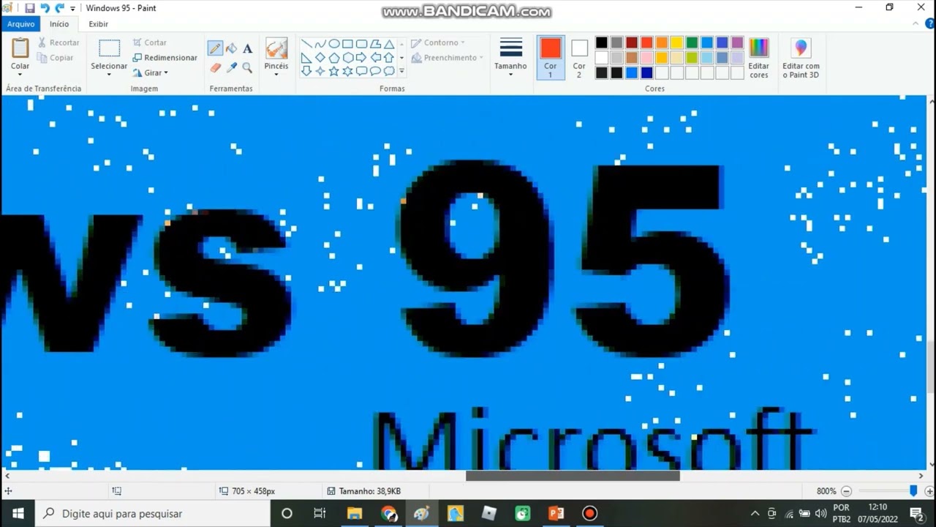Click the zoom slider handle
The image size is (936, 527).
tap(913, 491)
